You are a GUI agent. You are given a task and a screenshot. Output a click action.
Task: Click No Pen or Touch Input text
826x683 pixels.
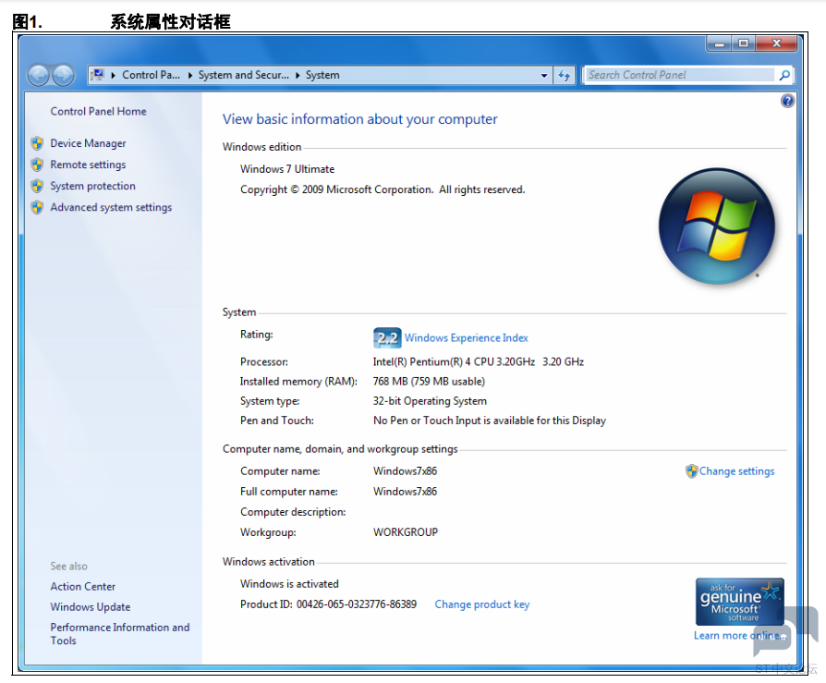pyautogui.click(x=490, y=421)
